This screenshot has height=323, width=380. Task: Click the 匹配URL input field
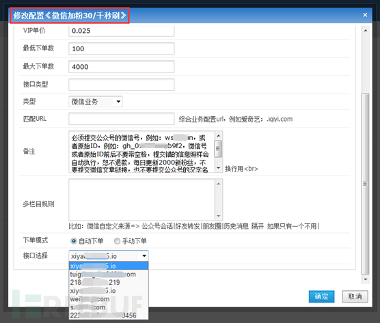click(x=122, y=119)
